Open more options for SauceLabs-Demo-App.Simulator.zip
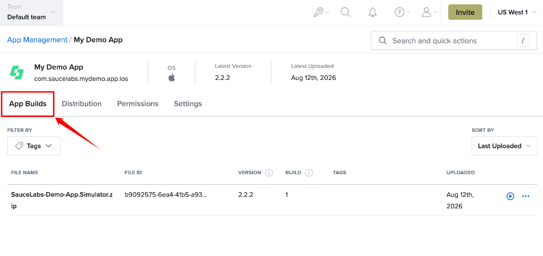The height and width of the screenshot is (256, 543). [x=526, y=196]
